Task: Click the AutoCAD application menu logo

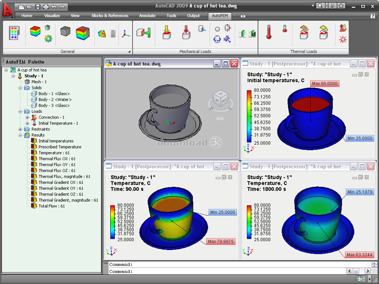Action: point(7,9)
